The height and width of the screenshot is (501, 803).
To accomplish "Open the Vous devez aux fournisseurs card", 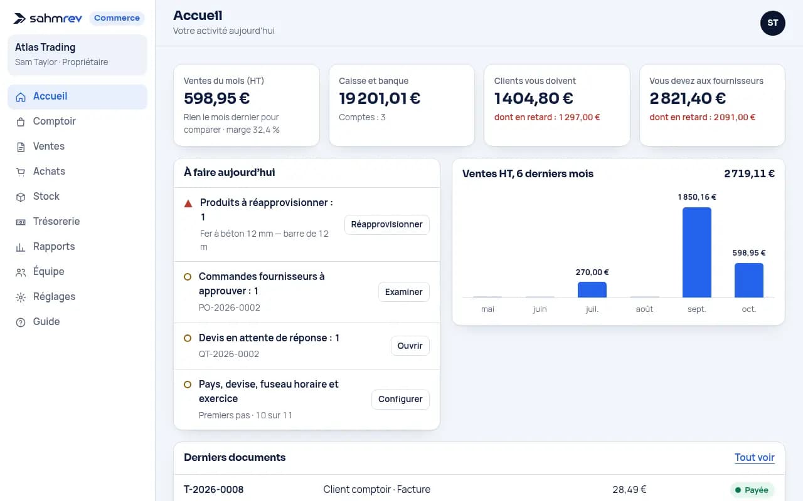I will click(712, 105).
